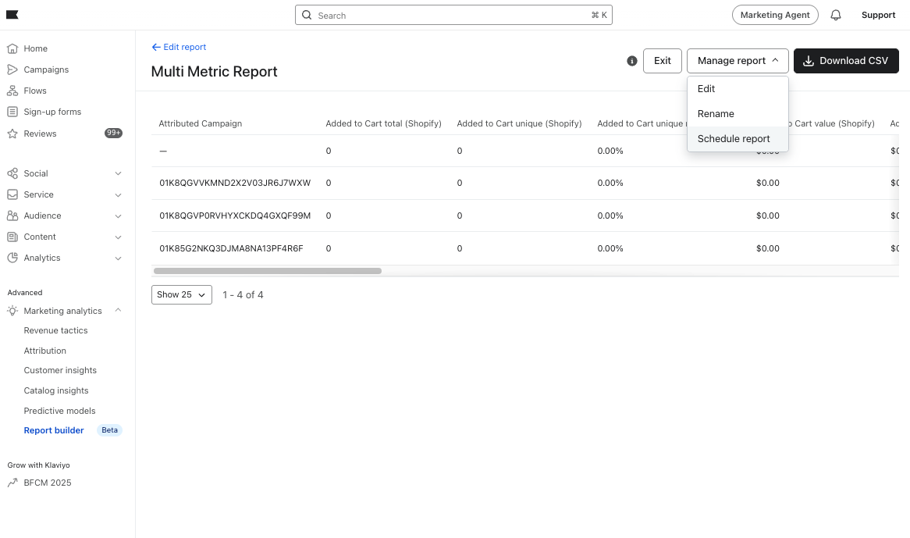Follow the Edit report back link

pyautogui.click(x=180, y=47)
